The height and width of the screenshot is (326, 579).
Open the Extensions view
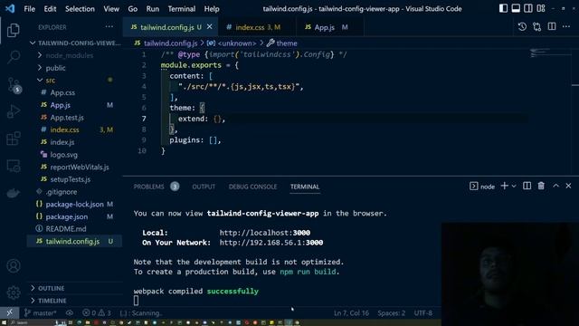point(14,139)
